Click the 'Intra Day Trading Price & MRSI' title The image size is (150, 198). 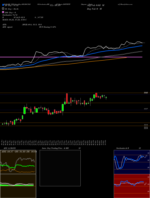click(x=61, y=148)
